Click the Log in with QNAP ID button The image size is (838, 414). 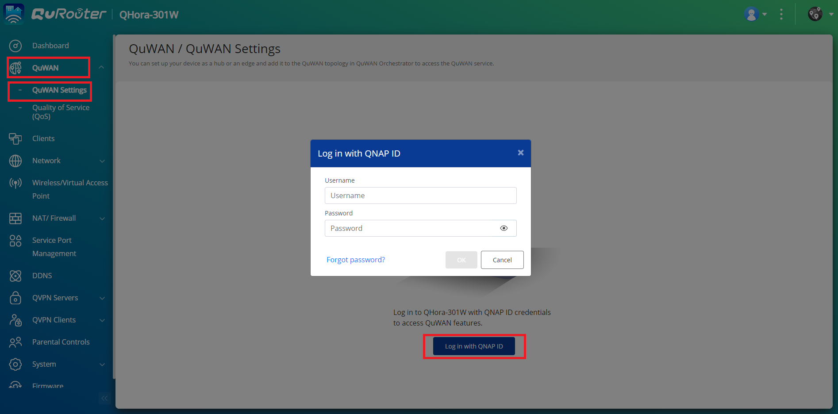pos(474,346)
